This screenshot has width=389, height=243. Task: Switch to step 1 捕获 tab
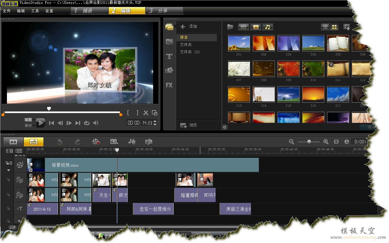pyautogui.click(x=89, y=11)
